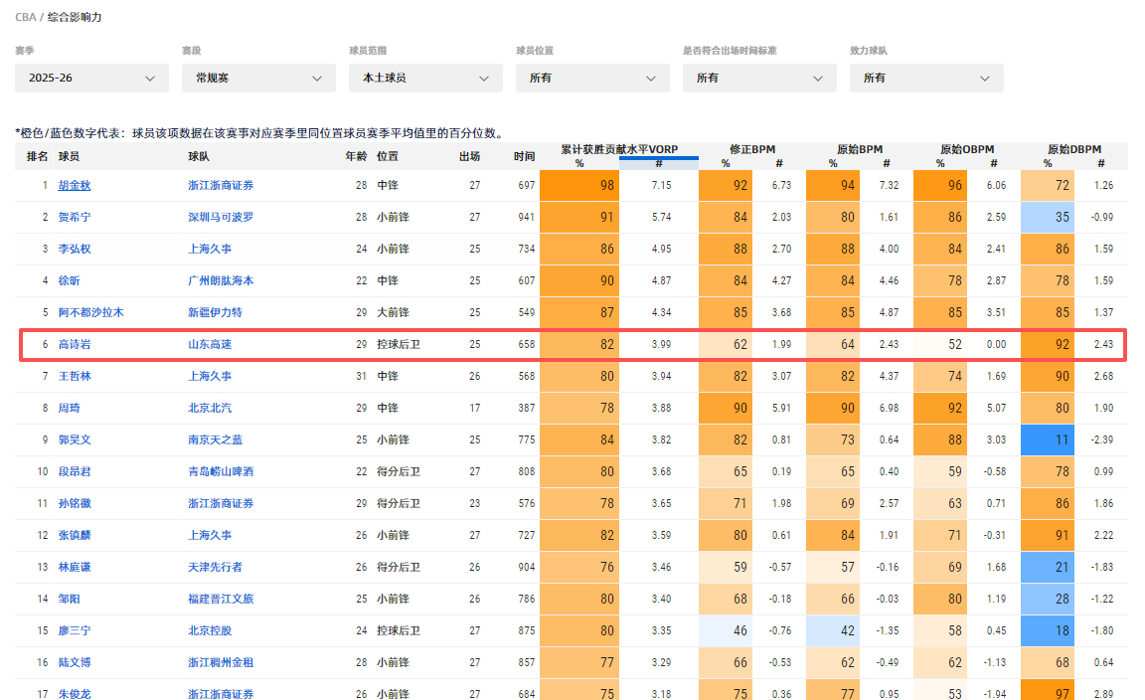1145x700 pixels.
Task: Sort by 原始OBPM % sub-column
Action: [940, 164]
